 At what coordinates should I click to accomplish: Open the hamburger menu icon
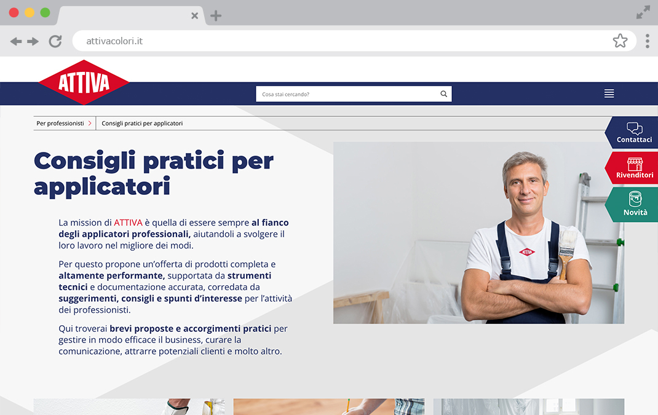[x=609, y=93]
